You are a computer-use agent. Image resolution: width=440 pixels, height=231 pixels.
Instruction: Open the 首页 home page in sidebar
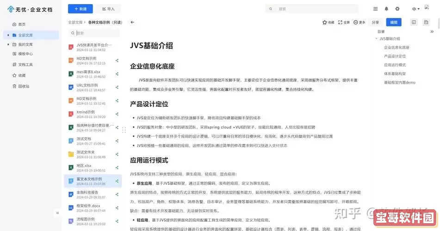(19, 24)
